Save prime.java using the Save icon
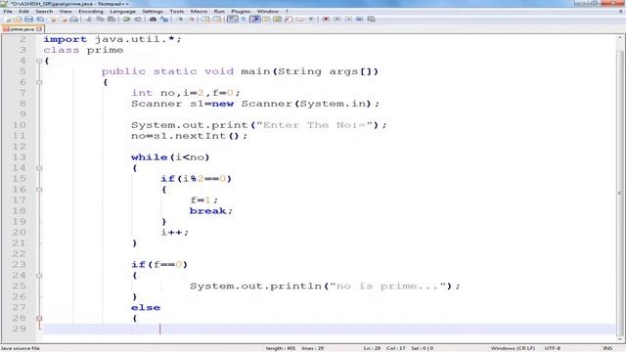This screenshot has height=352, width=626. tap(28, 20)
